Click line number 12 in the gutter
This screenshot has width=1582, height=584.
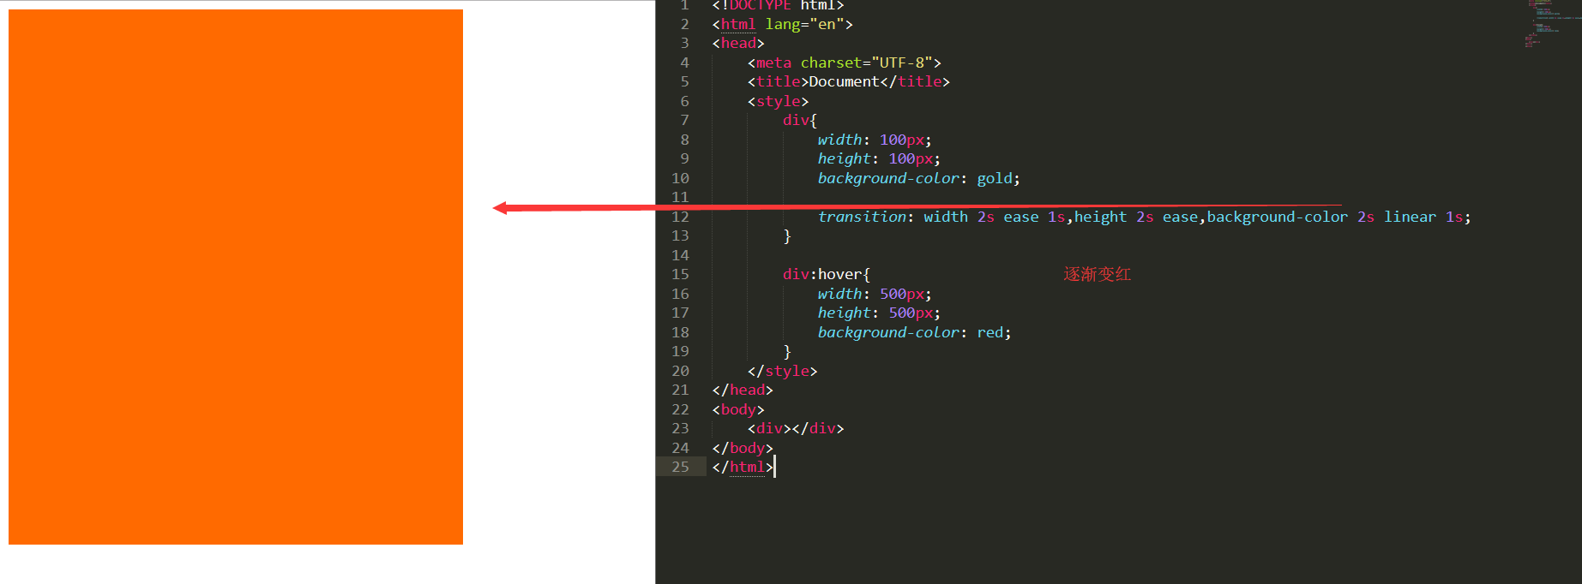click(680, 217)
